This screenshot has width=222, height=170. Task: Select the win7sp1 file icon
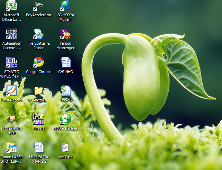(65, 147)
